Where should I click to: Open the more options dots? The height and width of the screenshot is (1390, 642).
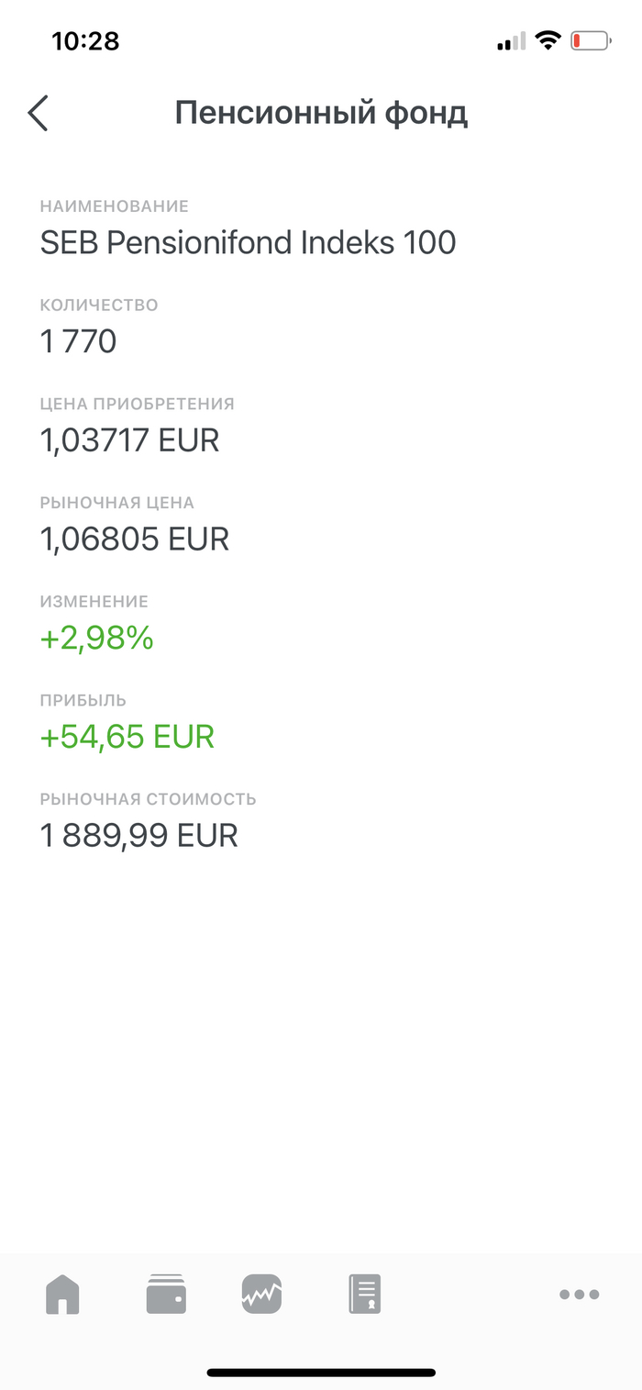(x=579, y=1295)
